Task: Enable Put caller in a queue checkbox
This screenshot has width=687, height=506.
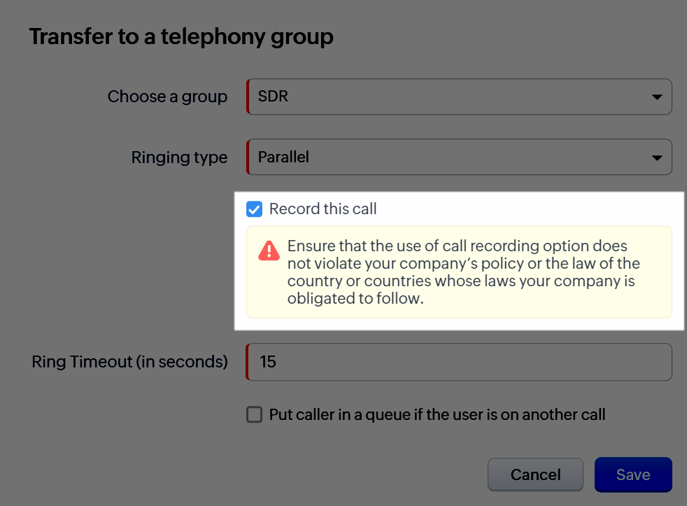Action: (255, 414)
